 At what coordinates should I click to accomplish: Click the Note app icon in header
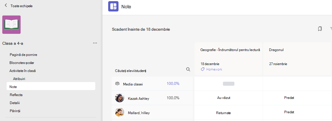coord(113,6)
